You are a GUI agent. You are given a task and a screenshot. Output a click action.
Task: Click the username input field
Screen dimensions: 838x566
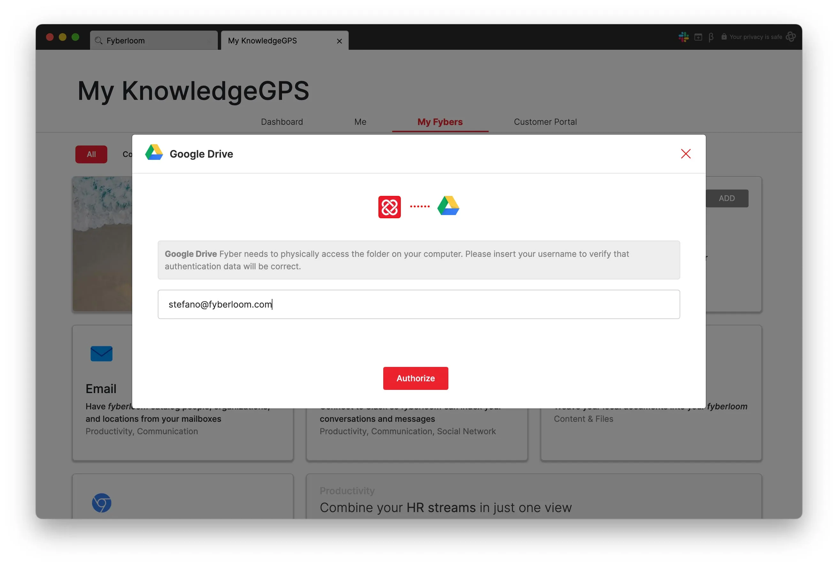pyautogui.click(x=419, y=304)
